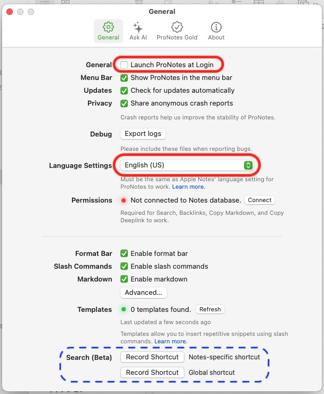Toggle Share anonymous crash reports
Screen dimensions: 324x394
(x=124, y=103)
